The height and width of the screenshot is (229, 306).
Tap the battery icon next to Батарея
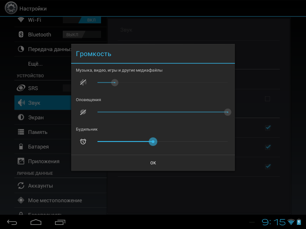[x=21, y=147]
